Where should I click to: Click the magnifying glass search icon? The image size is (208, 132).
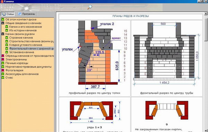point(90,7)
